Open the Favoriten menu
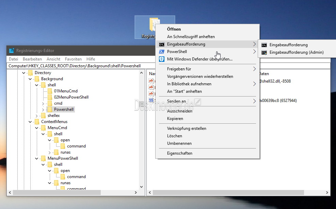This screenshot has height=209, width=336. point(73,59)
